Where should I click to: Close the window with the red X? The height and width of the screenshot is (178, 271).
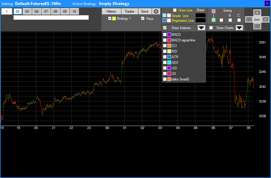coord(267,4)
